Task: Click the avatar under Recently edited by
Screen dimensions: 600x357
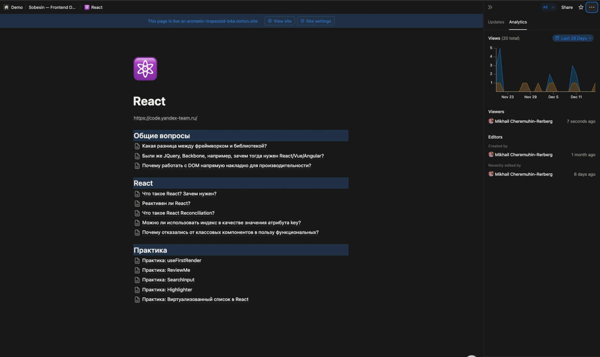Action: click(x=491, y=174)
